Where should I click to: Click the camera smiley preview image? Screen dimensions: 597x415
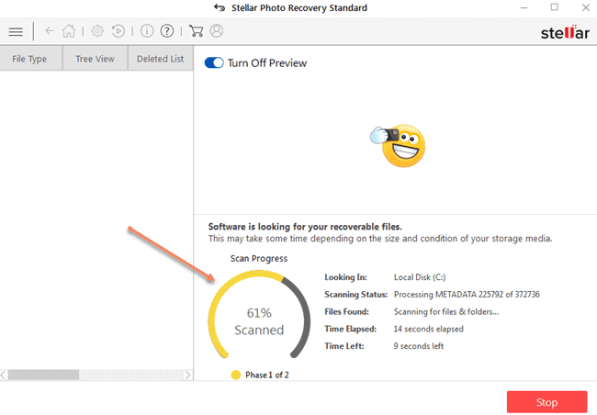(x=400, y=146)
